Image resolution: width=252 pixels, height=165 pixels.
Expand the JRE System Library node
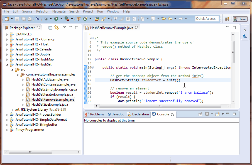pyautogui.click(x=13, y=109)
